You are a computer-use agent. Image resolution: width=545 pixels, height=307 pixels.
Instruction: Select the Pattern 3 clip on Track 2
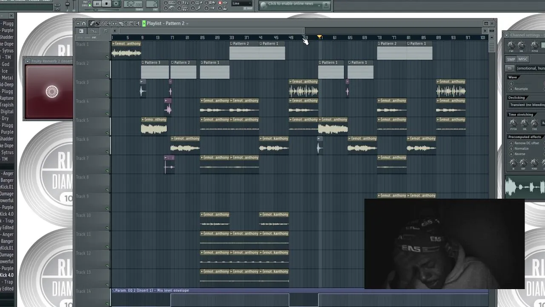click(x=155, y=70)
